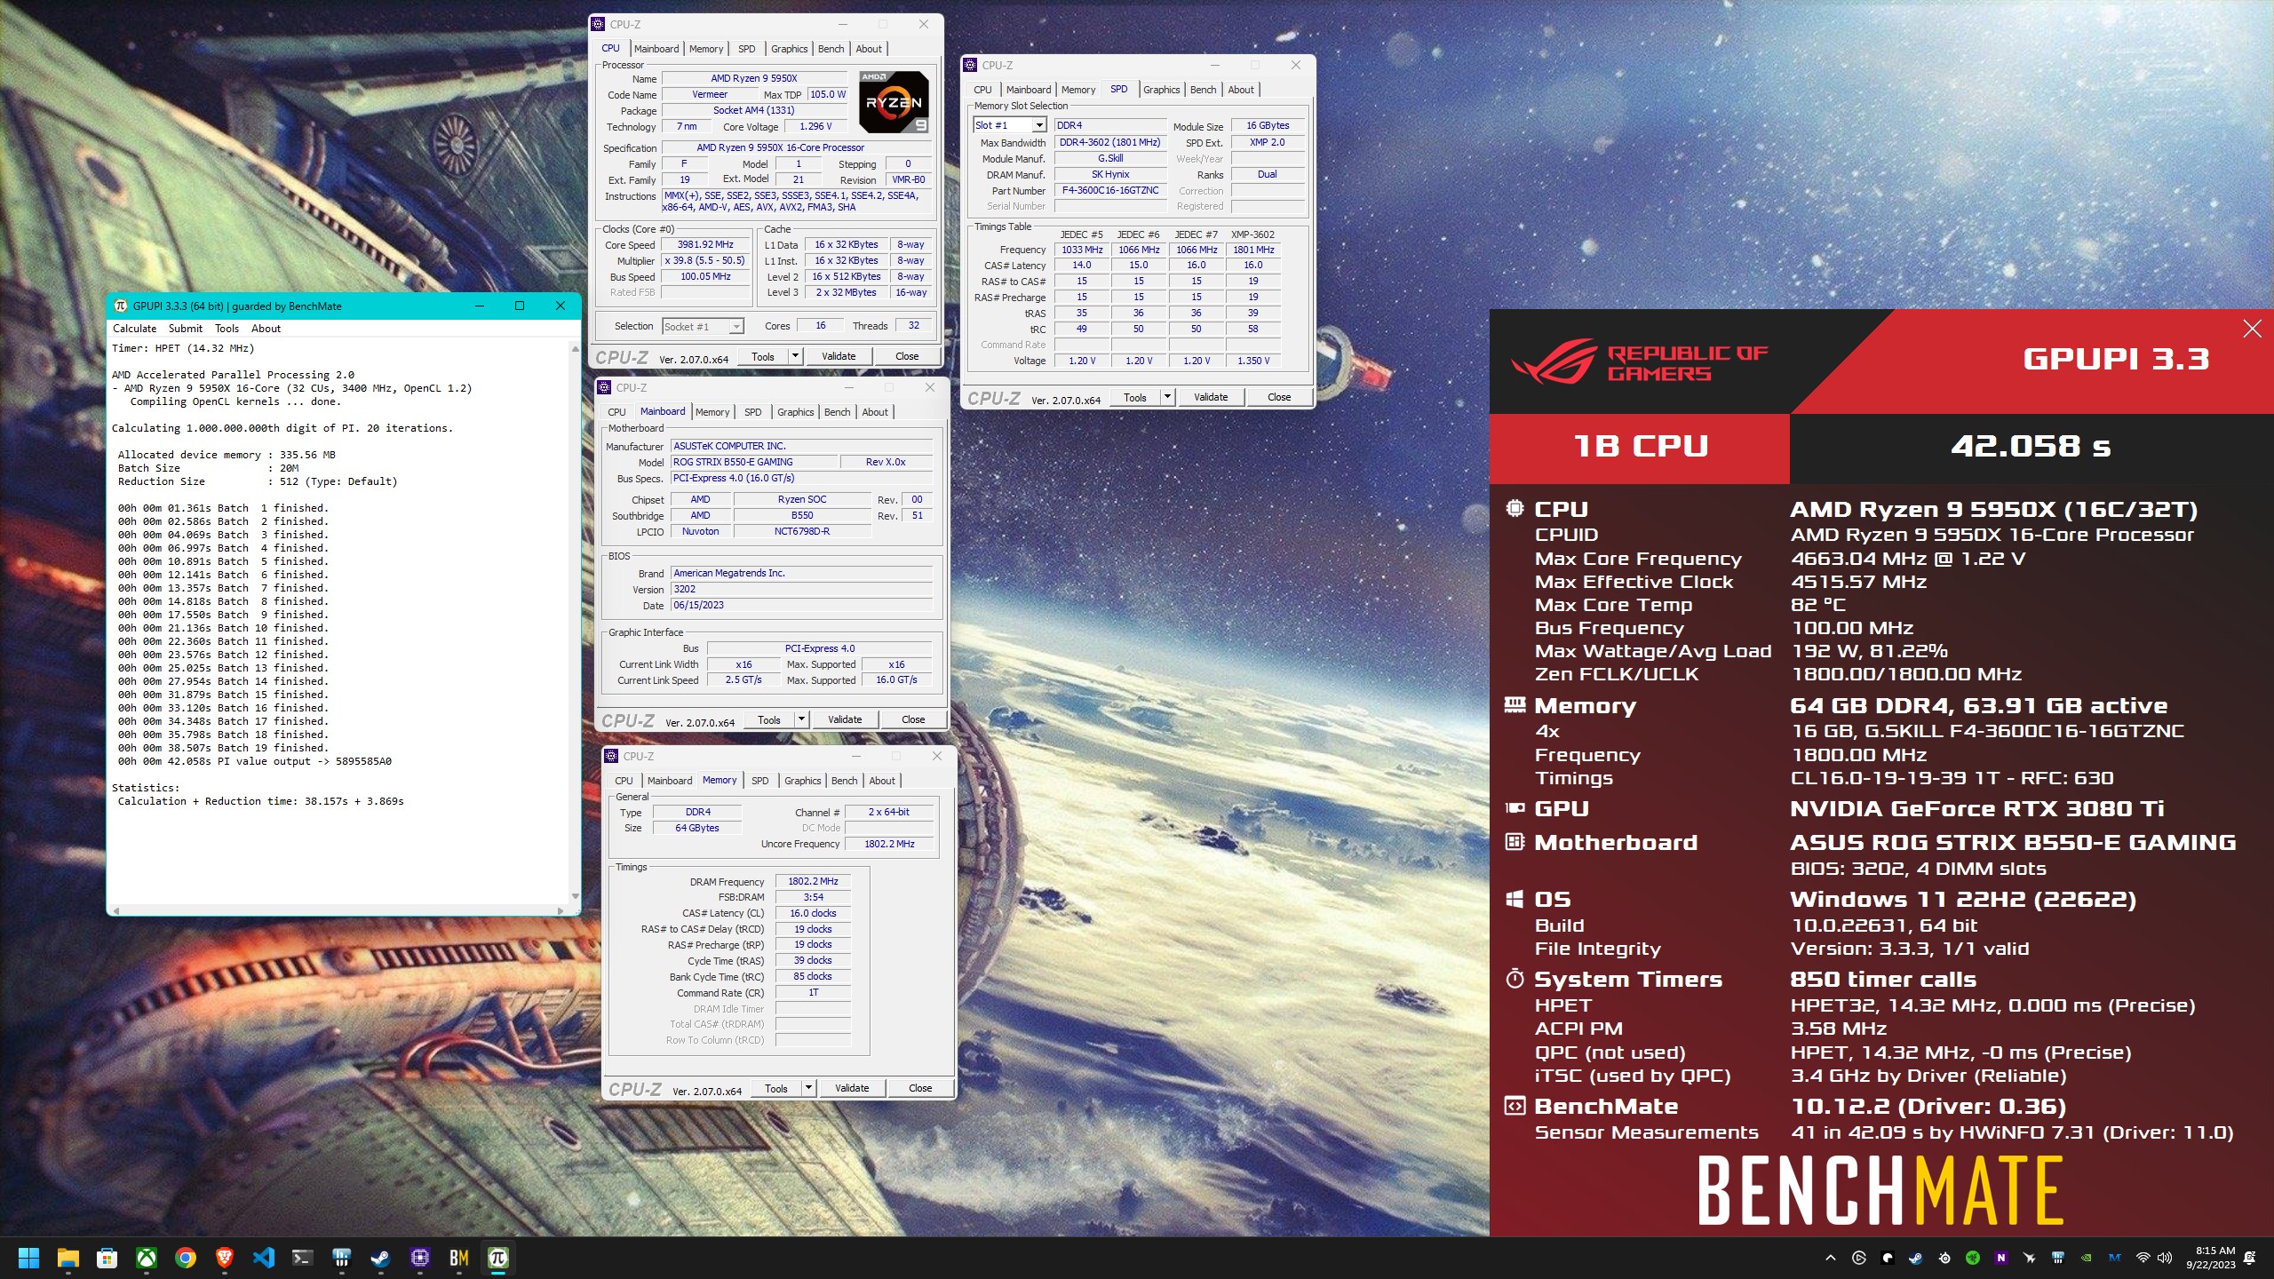Open the NVIDIA tray icon
This screenshot has width=2274, height=1279.
(x=2087, y=1258)
